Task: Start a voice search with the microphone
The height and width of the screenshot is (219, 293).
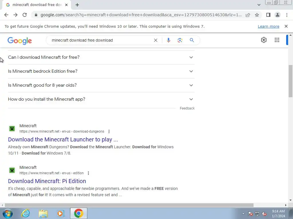Action: (x=168, y=40)
